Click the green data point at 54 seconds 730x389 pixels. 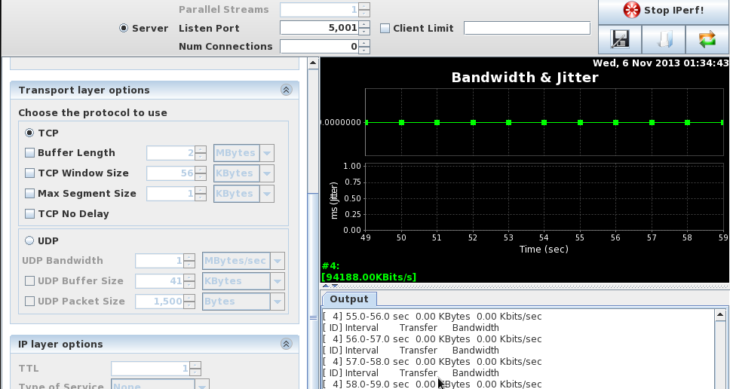(544, 123)
